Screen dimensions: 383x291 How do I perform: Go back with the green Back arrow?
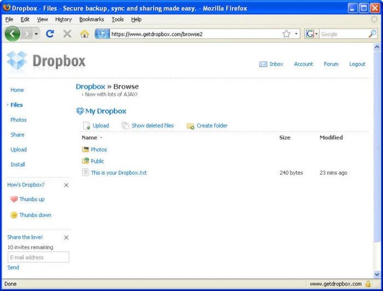point(12,34)
